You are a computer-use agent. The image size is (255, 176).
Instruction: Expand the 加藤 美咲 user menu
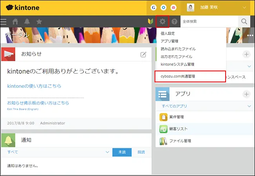click(244, 7)
